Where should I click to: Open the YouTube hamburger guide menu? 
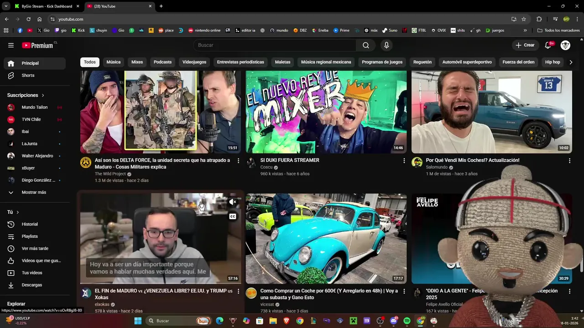(x=11, y=45)
